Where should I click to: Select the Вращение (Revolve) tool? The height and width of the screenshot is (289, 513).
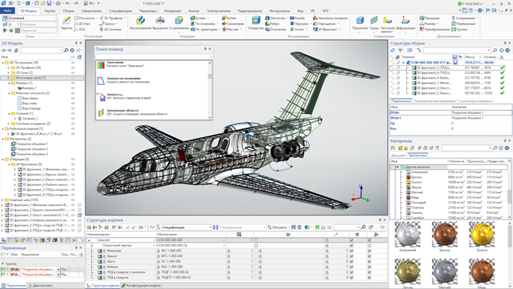(160, 23)
